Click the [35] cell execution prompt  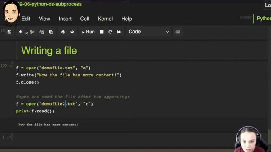point(6,65)
